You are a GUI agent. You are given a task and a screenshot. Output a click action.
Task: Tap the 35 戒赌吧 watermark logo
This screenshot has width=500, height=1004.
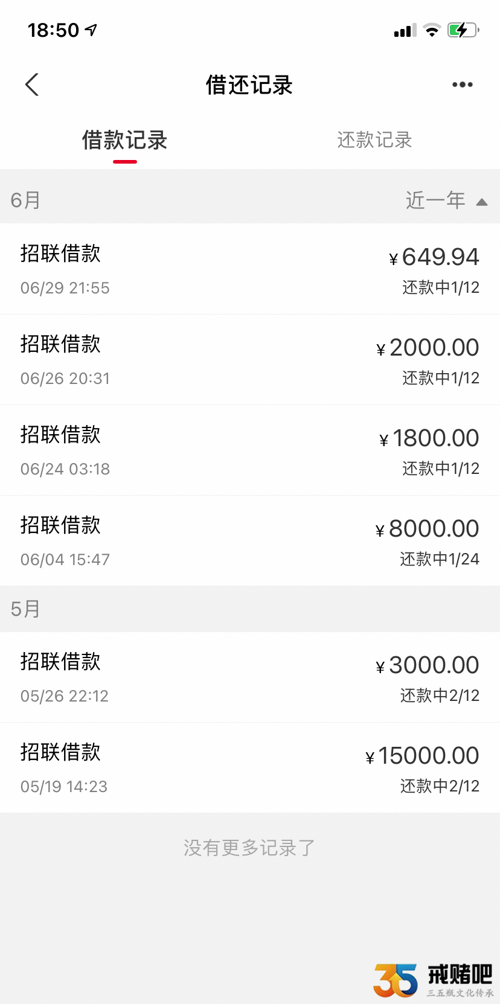(434, 980)
